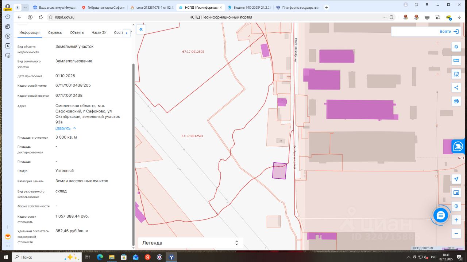
Task: Zoom out on the map
Action: [x=456, y=233]
